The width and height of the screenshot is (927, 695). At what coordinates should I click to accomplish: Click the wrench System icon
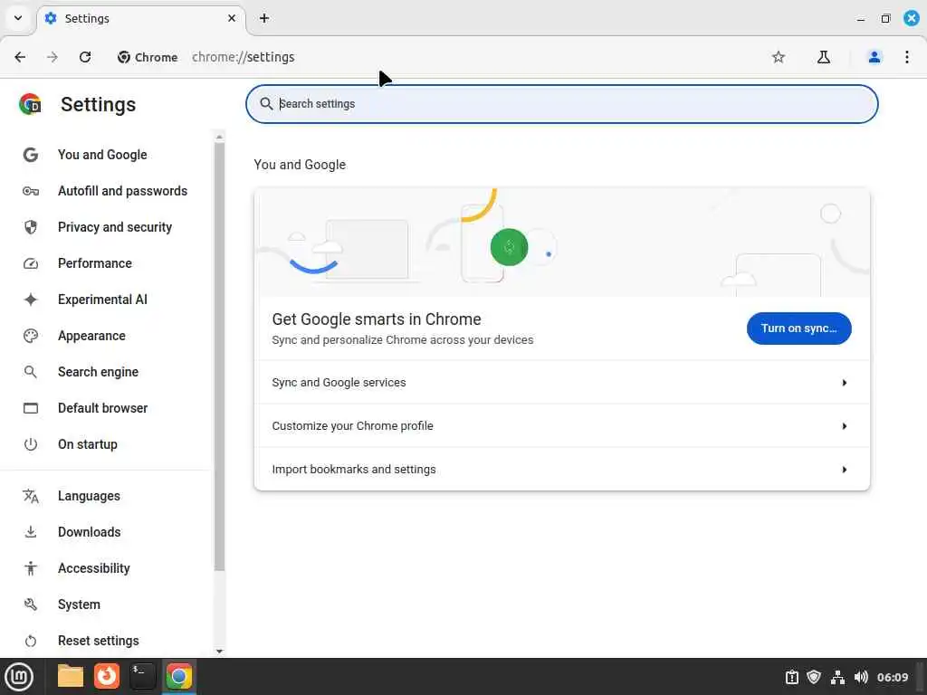click(31, 605)
